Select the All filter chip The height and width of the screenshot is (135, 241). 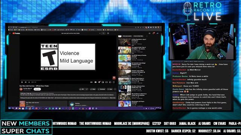click(120, 36)
